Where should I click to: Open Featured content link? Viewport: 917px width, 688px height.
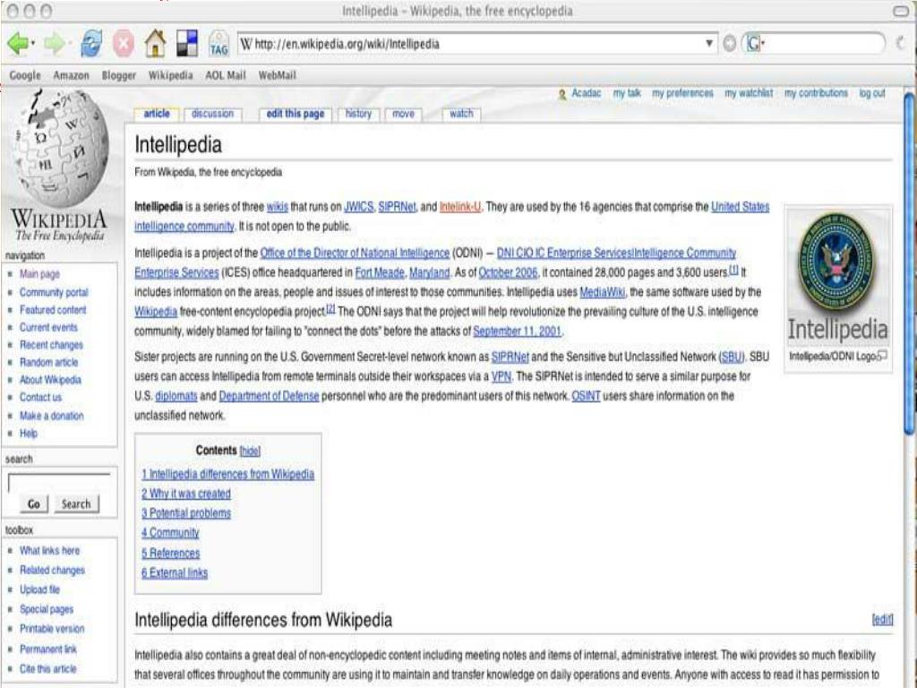(53, 309)
